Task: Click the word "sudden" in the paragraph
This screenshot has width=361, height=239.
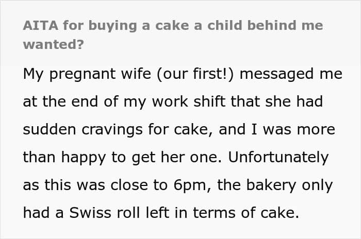Action: (x=50, y=129)
